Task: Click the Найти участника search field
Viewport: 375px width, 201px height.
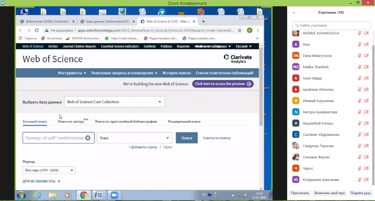Action: pos(331,25)
